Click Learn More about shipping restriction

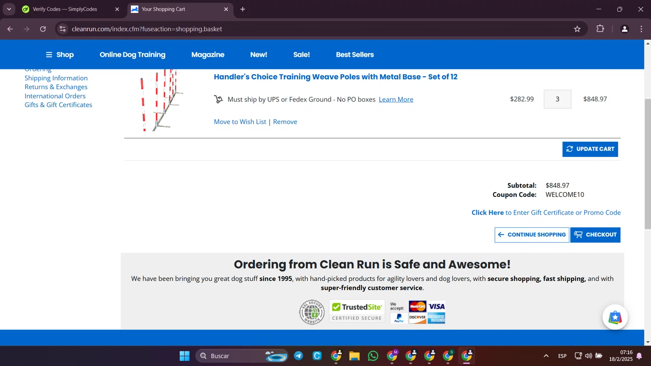coord(396,99)
